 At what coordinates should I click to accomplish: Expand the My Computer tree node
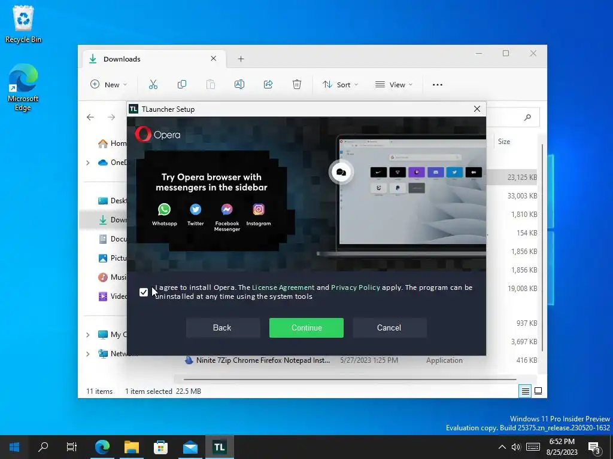(88, 335)
